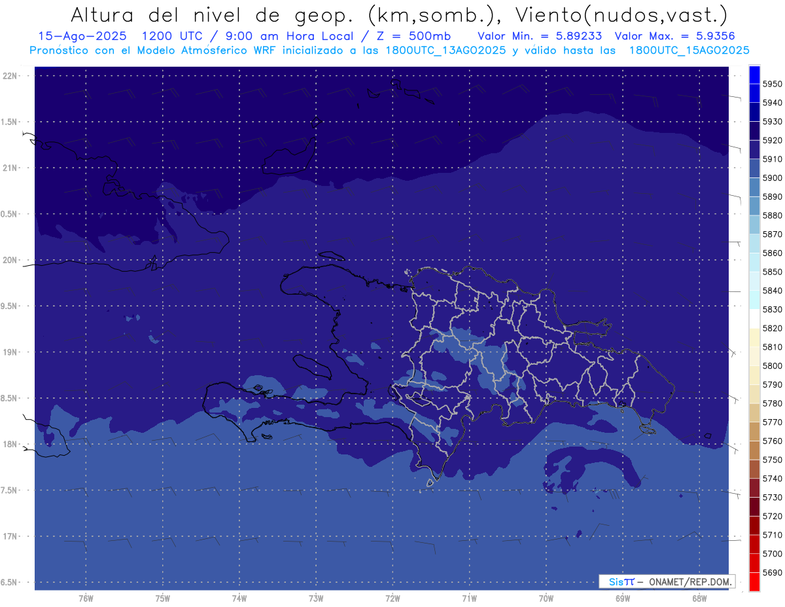
Task: Click the 71W longitude tick label
Action: [469, 598]
